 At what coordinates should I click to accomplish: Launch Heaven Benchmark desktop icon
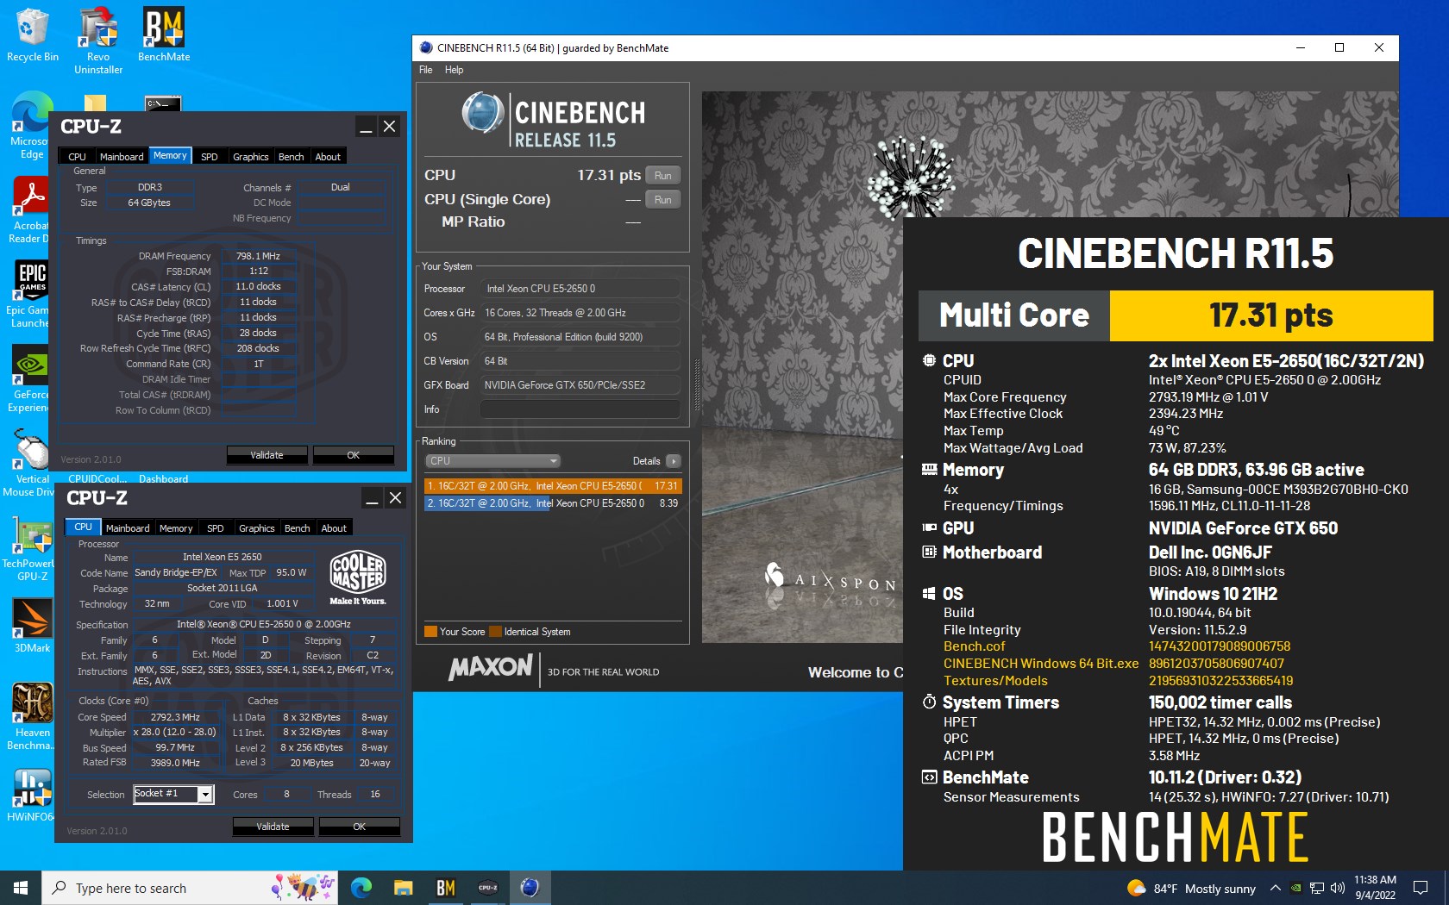[32, 717]
